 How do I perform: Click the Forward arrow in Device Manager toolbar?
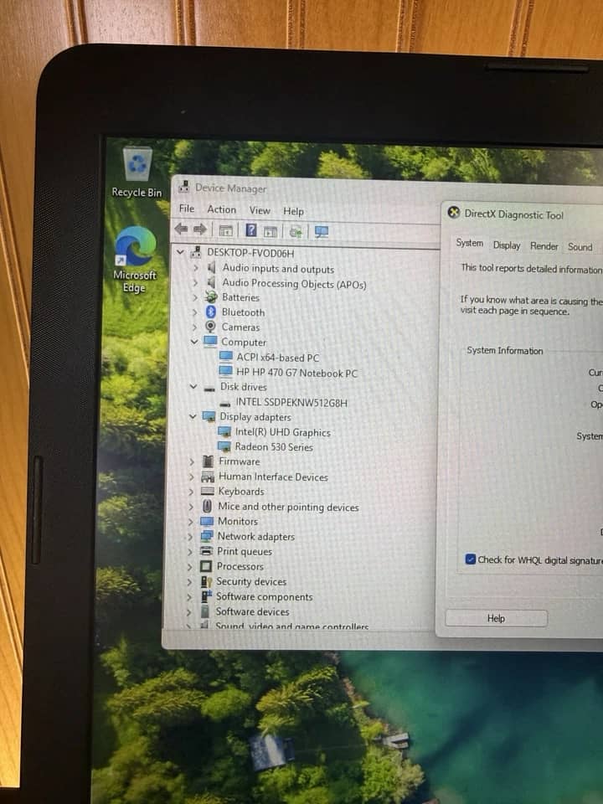pos(200,229)
